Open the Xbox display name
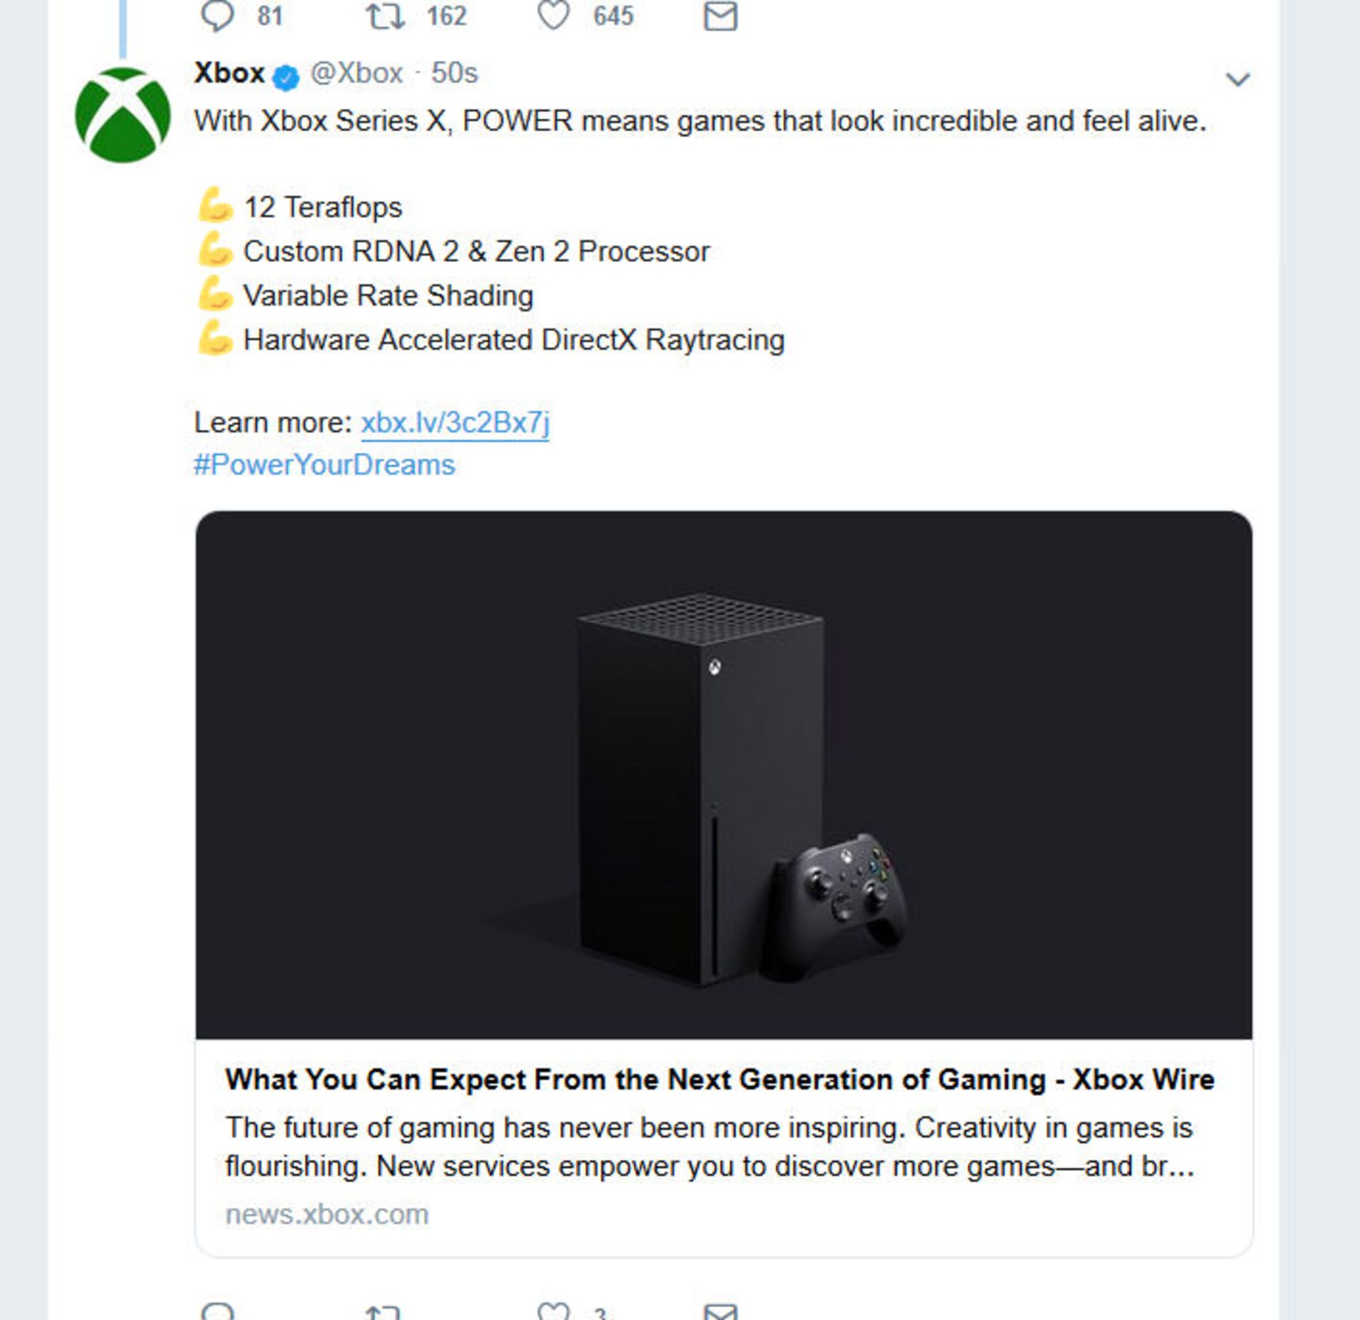Viewport: 1360px width, 1320px height. [x=229, y=73]
